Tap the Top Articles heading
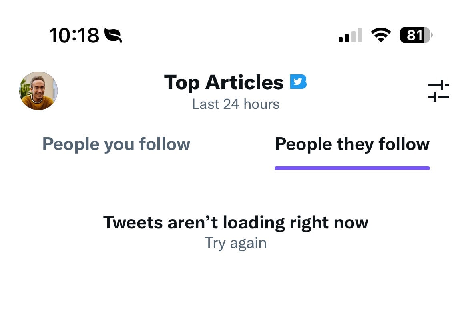Viewport: 472px width, 328px height. pyautogui.click(x=224, y=82)
